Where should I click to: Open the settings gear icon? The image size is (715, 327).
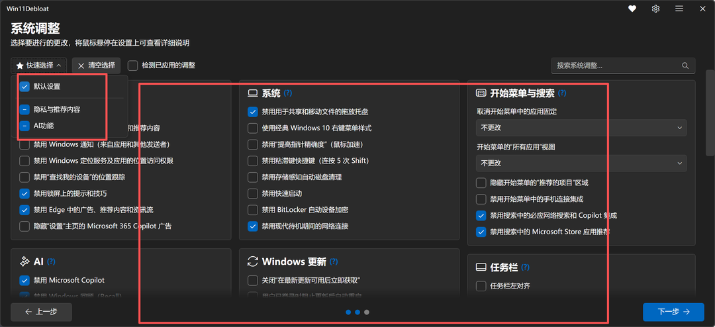(655, 9)
